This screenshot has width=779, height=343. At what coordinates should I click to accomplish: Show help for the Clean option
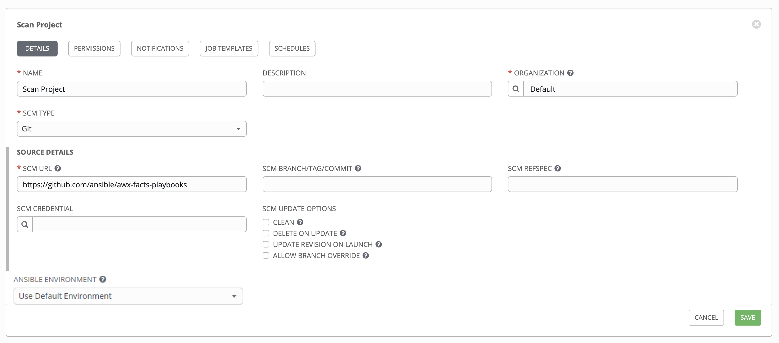tap(300, 222)
